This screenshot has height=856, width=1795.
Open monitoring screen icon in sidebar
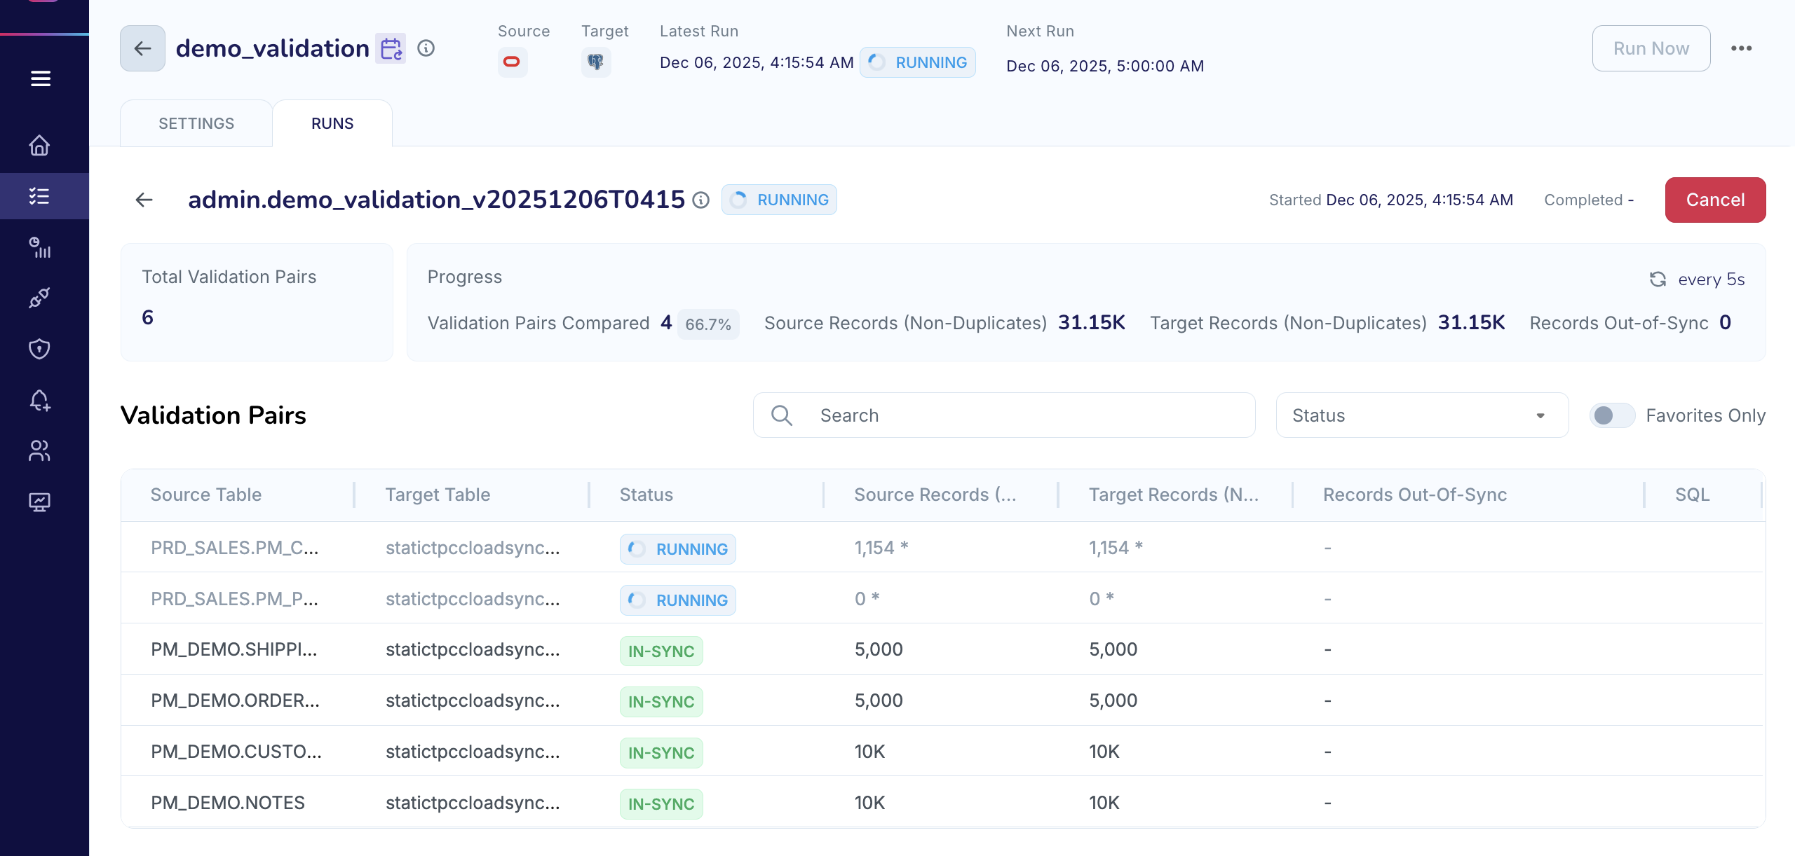tap(39, 502)
